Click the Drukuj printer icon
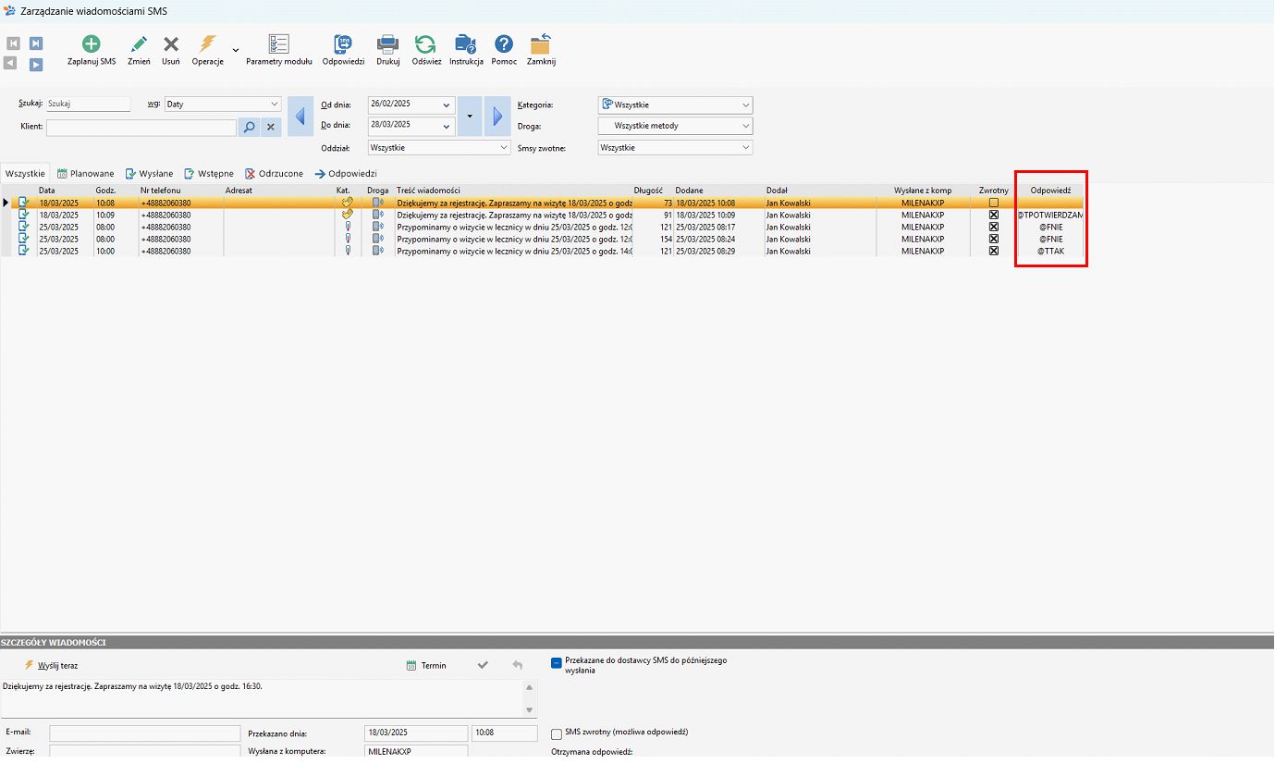 tap(387, 44)
